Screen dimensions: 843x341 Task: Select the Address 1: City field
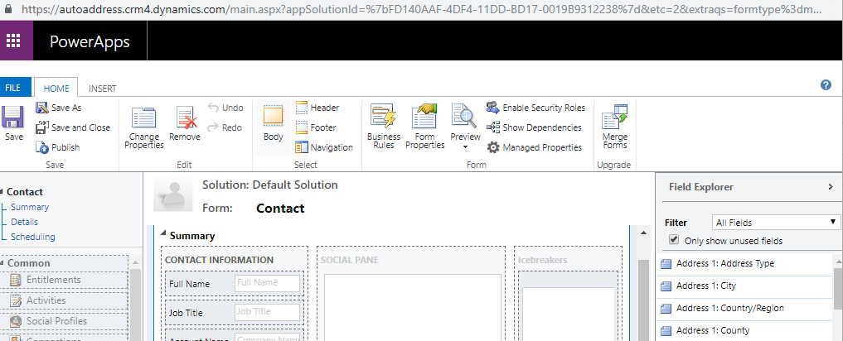point(744,286)
